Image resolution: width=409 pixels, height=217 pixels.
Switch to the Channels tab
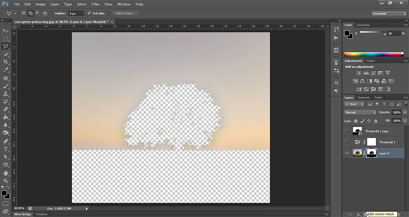coord(365,97)
